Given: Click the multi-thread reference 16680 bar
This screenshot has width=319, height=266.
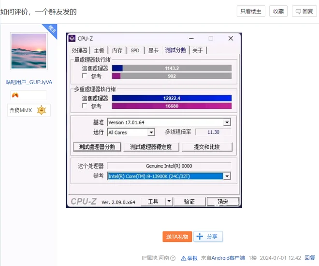Looking at the screenshot, I should (172, 106).
